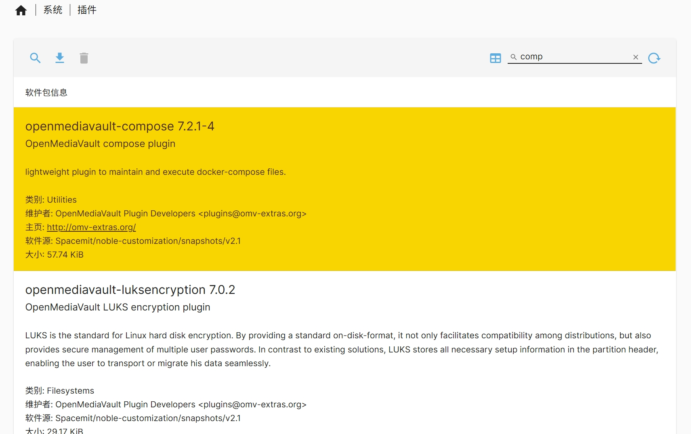The height and width of the screenshot is (434, 691).
Task: Click OpenMediaVault compose plugin subtitle
Action: 100,144
